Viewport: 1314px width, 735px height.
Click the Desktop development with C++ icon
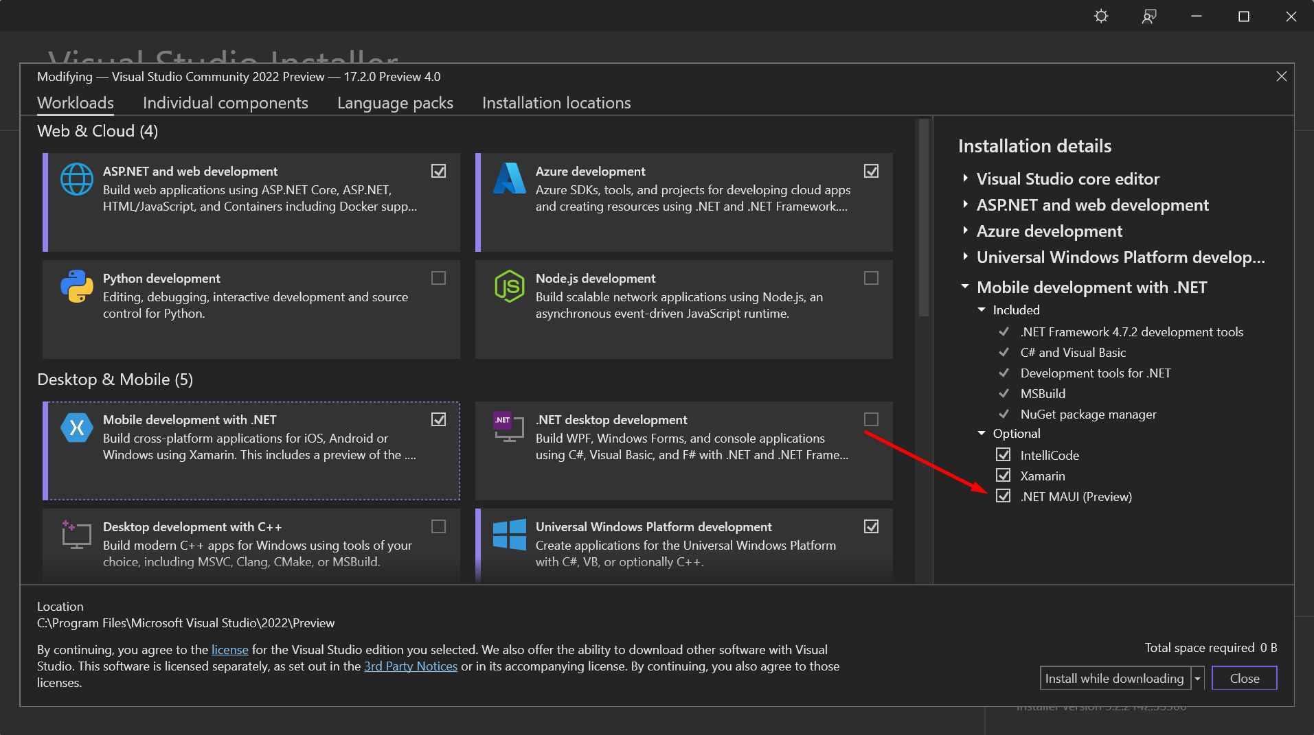[x=76, y=534]
